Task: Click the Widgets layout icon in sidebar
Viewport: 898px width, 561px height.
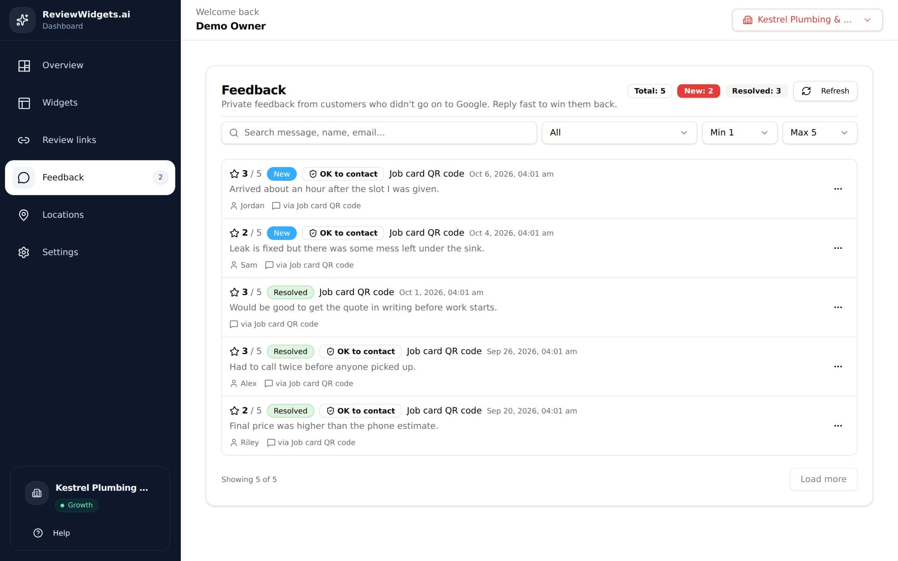Action: click(24, 103)
